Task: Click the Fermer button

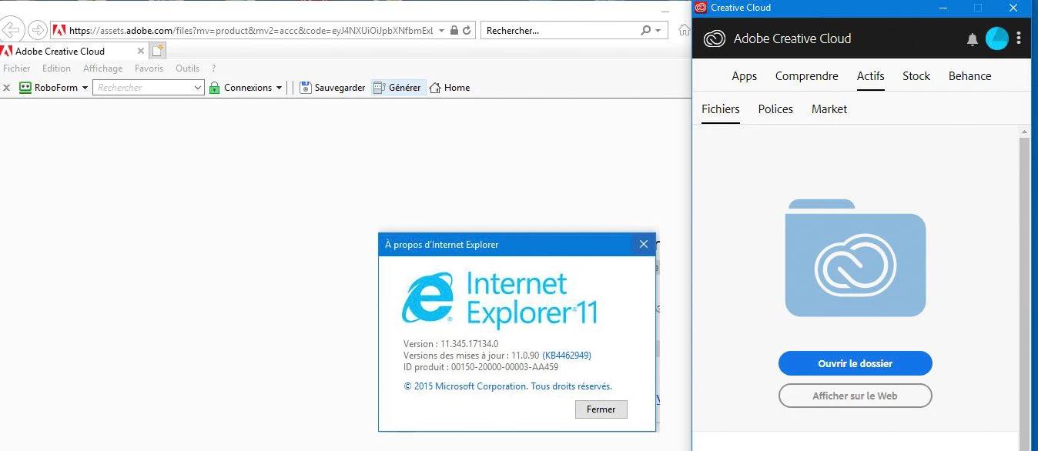Action: point(601,409)
